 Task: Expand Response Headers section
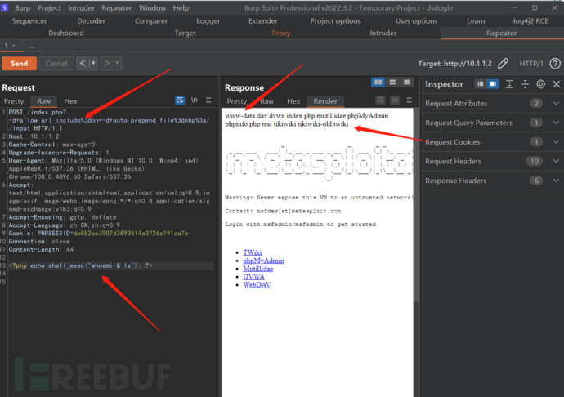point(556,181)
